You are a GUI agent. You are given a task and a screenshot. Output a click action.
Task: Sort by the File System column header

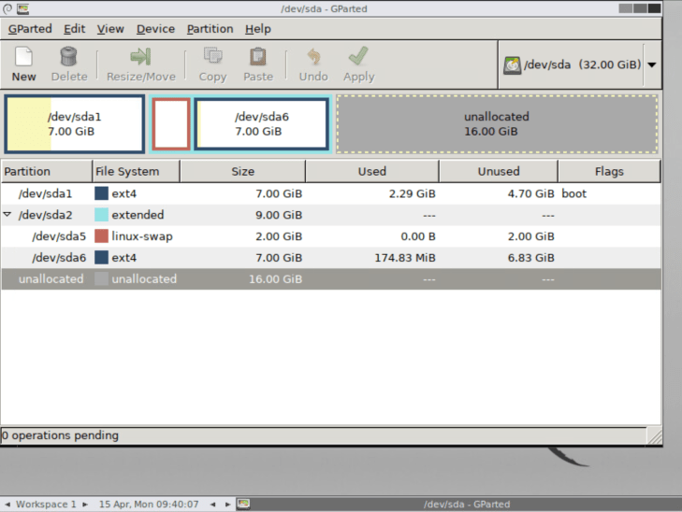coord(137,171)
